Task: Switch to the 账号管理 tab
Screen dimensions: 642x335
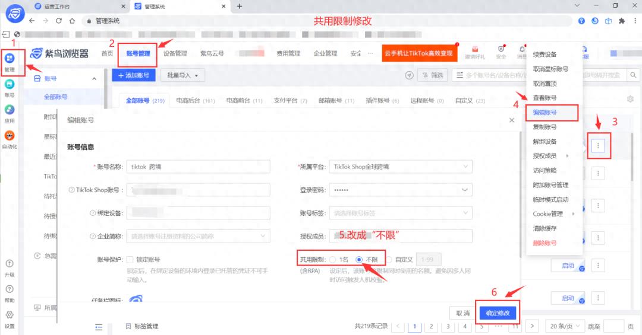Action: click(x=138, y=53)
